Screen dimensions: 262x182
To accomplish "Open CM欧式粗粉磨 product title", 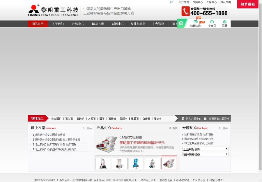I will (x=131, y=137).
